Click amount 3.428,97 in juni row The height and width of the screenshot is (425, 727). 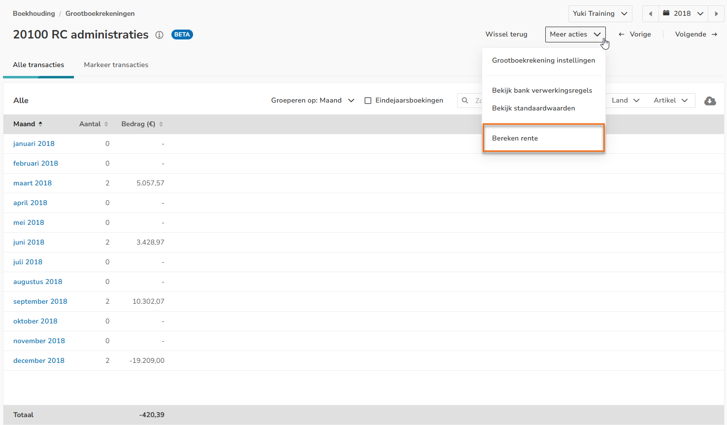150,242
